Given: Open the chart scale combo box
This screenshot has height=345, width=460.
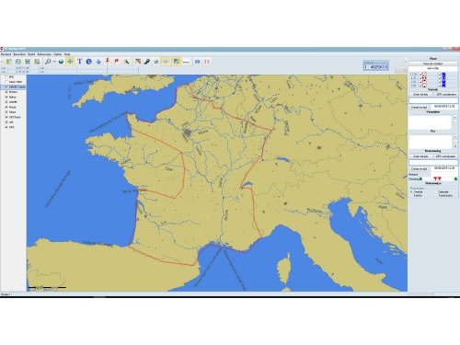Looking at the screenshot, I should click(376, 67).
